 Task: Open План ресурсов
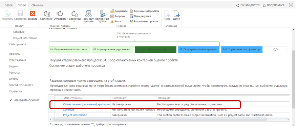pos(140,16)
